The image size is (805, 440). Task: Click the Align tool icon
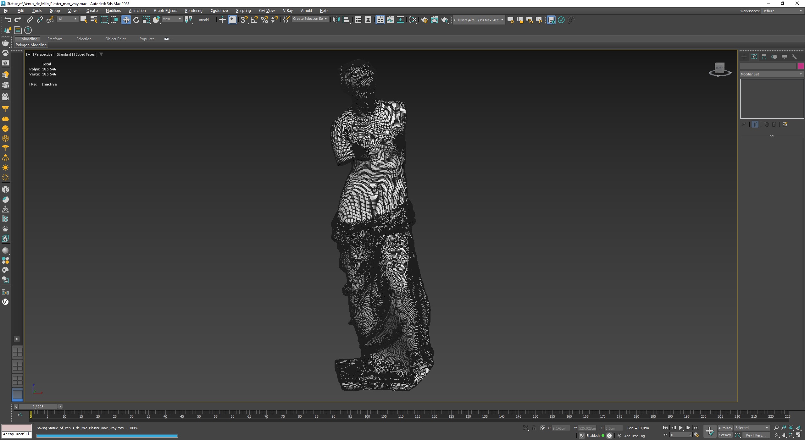point(346,20)
